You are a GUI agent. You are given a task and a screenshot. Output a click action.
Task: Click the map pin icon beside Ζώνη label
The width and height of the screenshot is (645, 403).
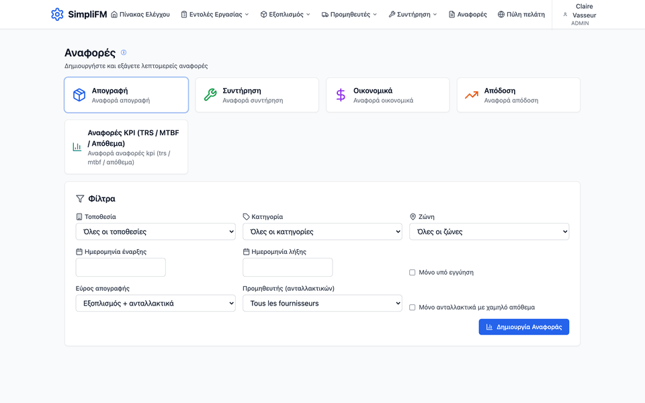[x=413, y=217]
